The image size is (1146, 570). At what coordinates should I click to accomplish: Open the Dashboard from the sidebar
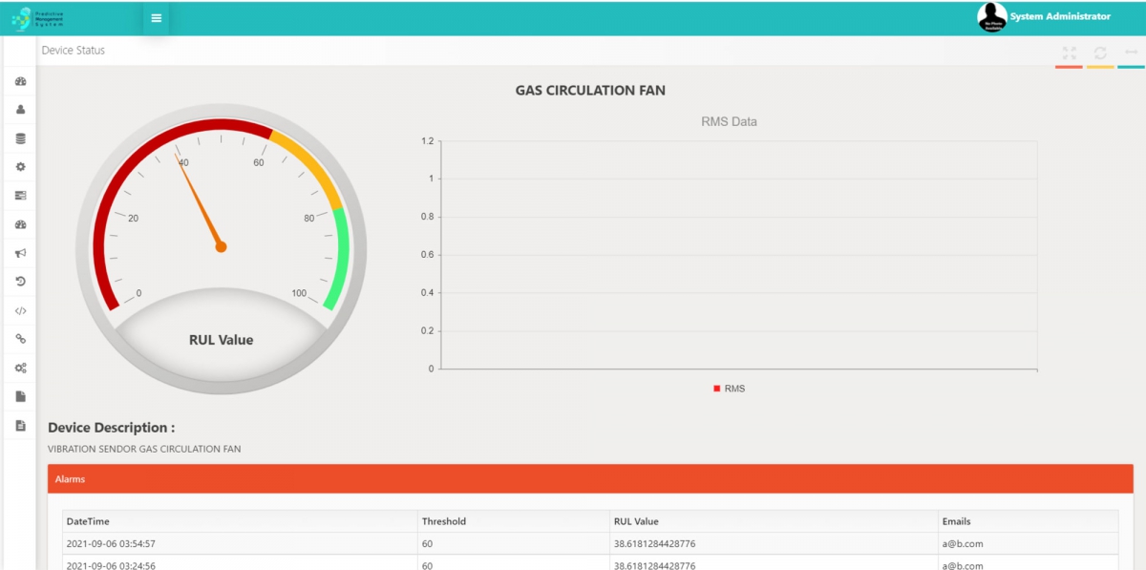coord(18,81)
